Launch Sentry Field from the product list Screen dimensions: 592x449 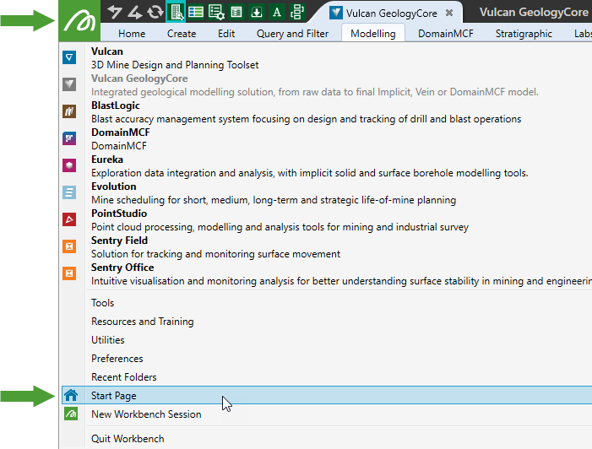pos(119,241)
